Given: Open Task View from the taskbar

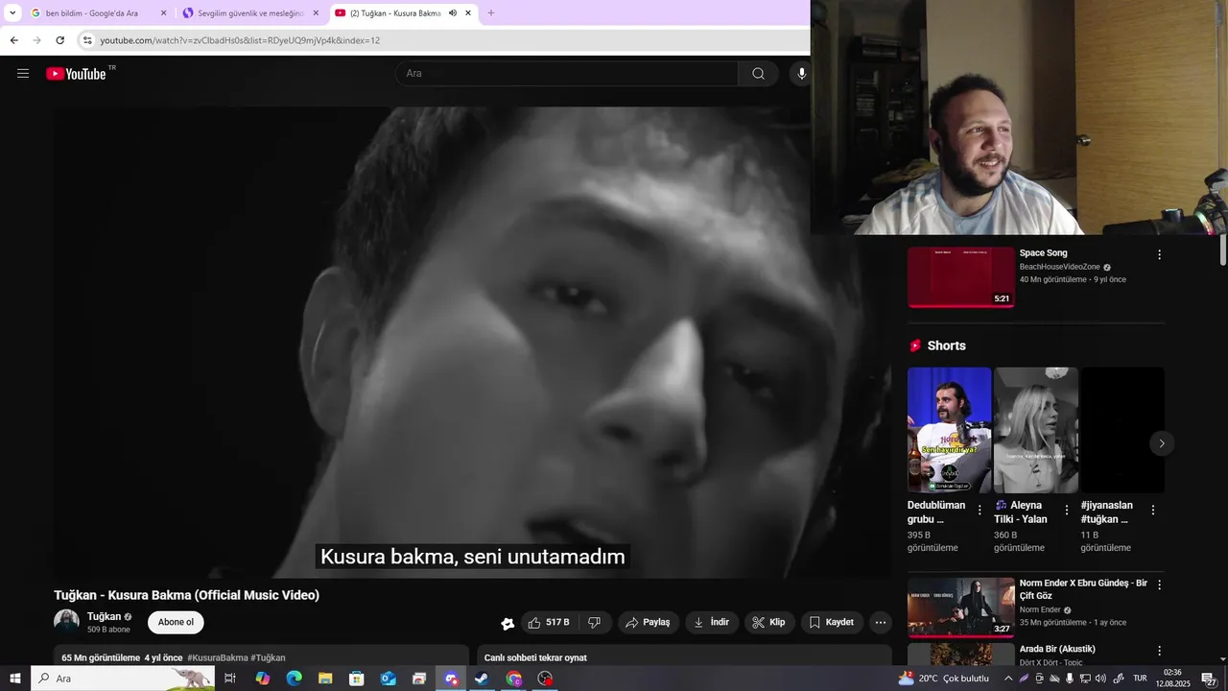Looking at the screenshot, I should pos(230,679).
